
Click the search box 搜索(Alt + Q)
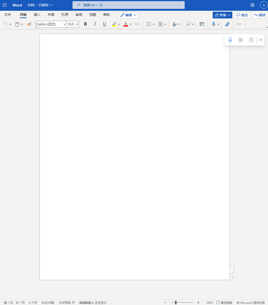point(129,5)
